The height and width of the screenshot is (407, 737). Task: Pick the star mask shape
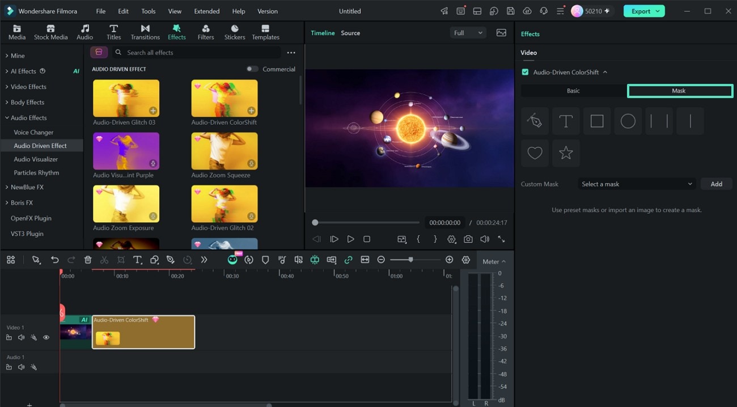click(x=566, y=153)
